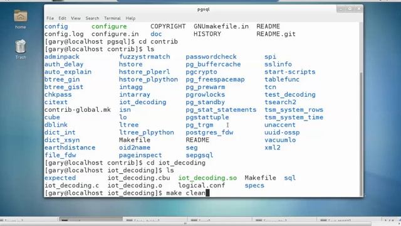Viewport: 401px width, 226px height.
Task: Click 'sepgsql' directory name
Action: pyautogui.click(x=199, y=155)
